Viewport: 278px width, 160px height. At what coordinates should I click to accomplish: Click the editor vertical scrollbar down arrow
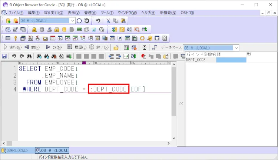pos(174,138)
